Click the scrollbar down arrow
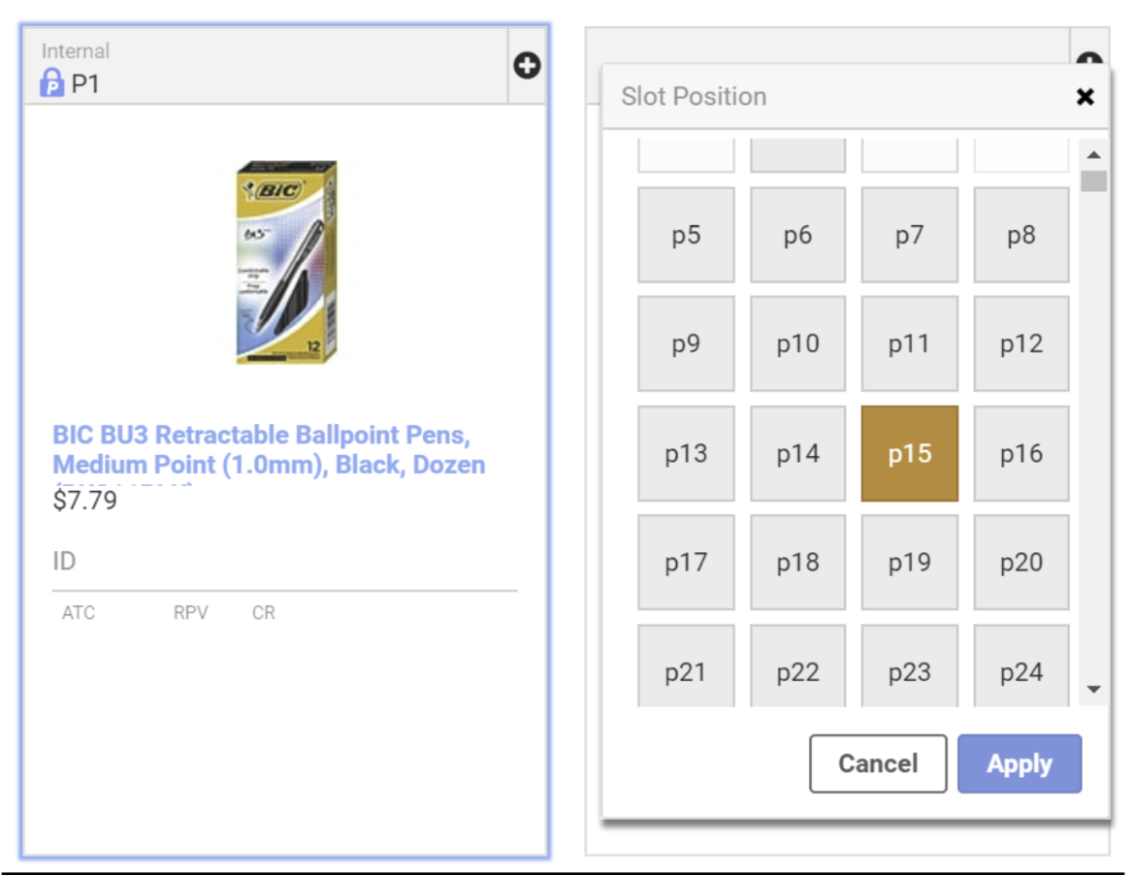The height and width of the screenshot is (875, 1134). coord(1093,689)
